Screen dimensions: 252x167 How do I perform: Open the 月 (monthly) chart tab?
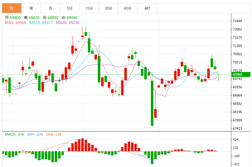pyautogui.click(x=50, y=8)
